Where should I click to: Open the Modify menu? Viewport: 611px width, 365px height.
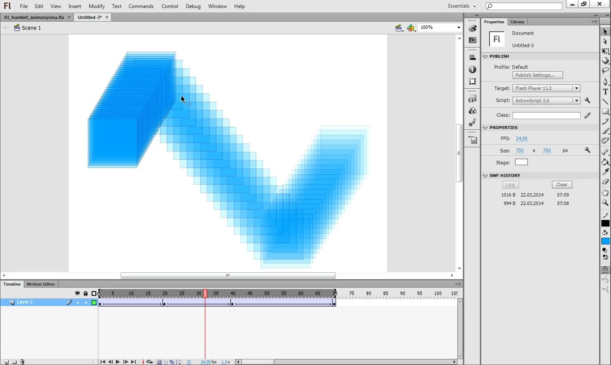click(96, 6)
